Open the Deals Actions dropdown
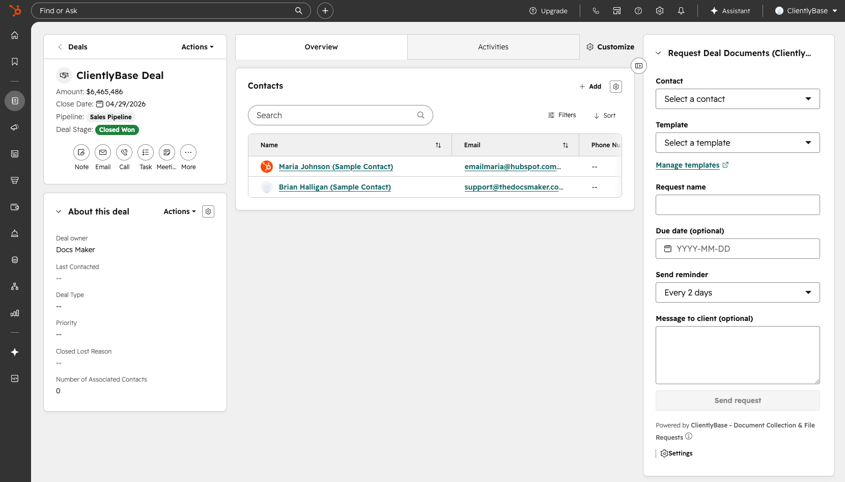Viewport: 845px width, 482px height. (198, 47)
